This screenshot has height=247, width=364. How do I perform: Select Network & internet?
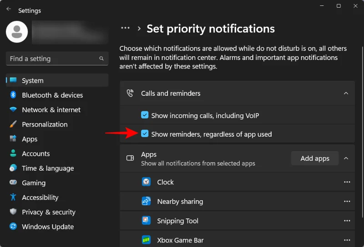[57, 109]
